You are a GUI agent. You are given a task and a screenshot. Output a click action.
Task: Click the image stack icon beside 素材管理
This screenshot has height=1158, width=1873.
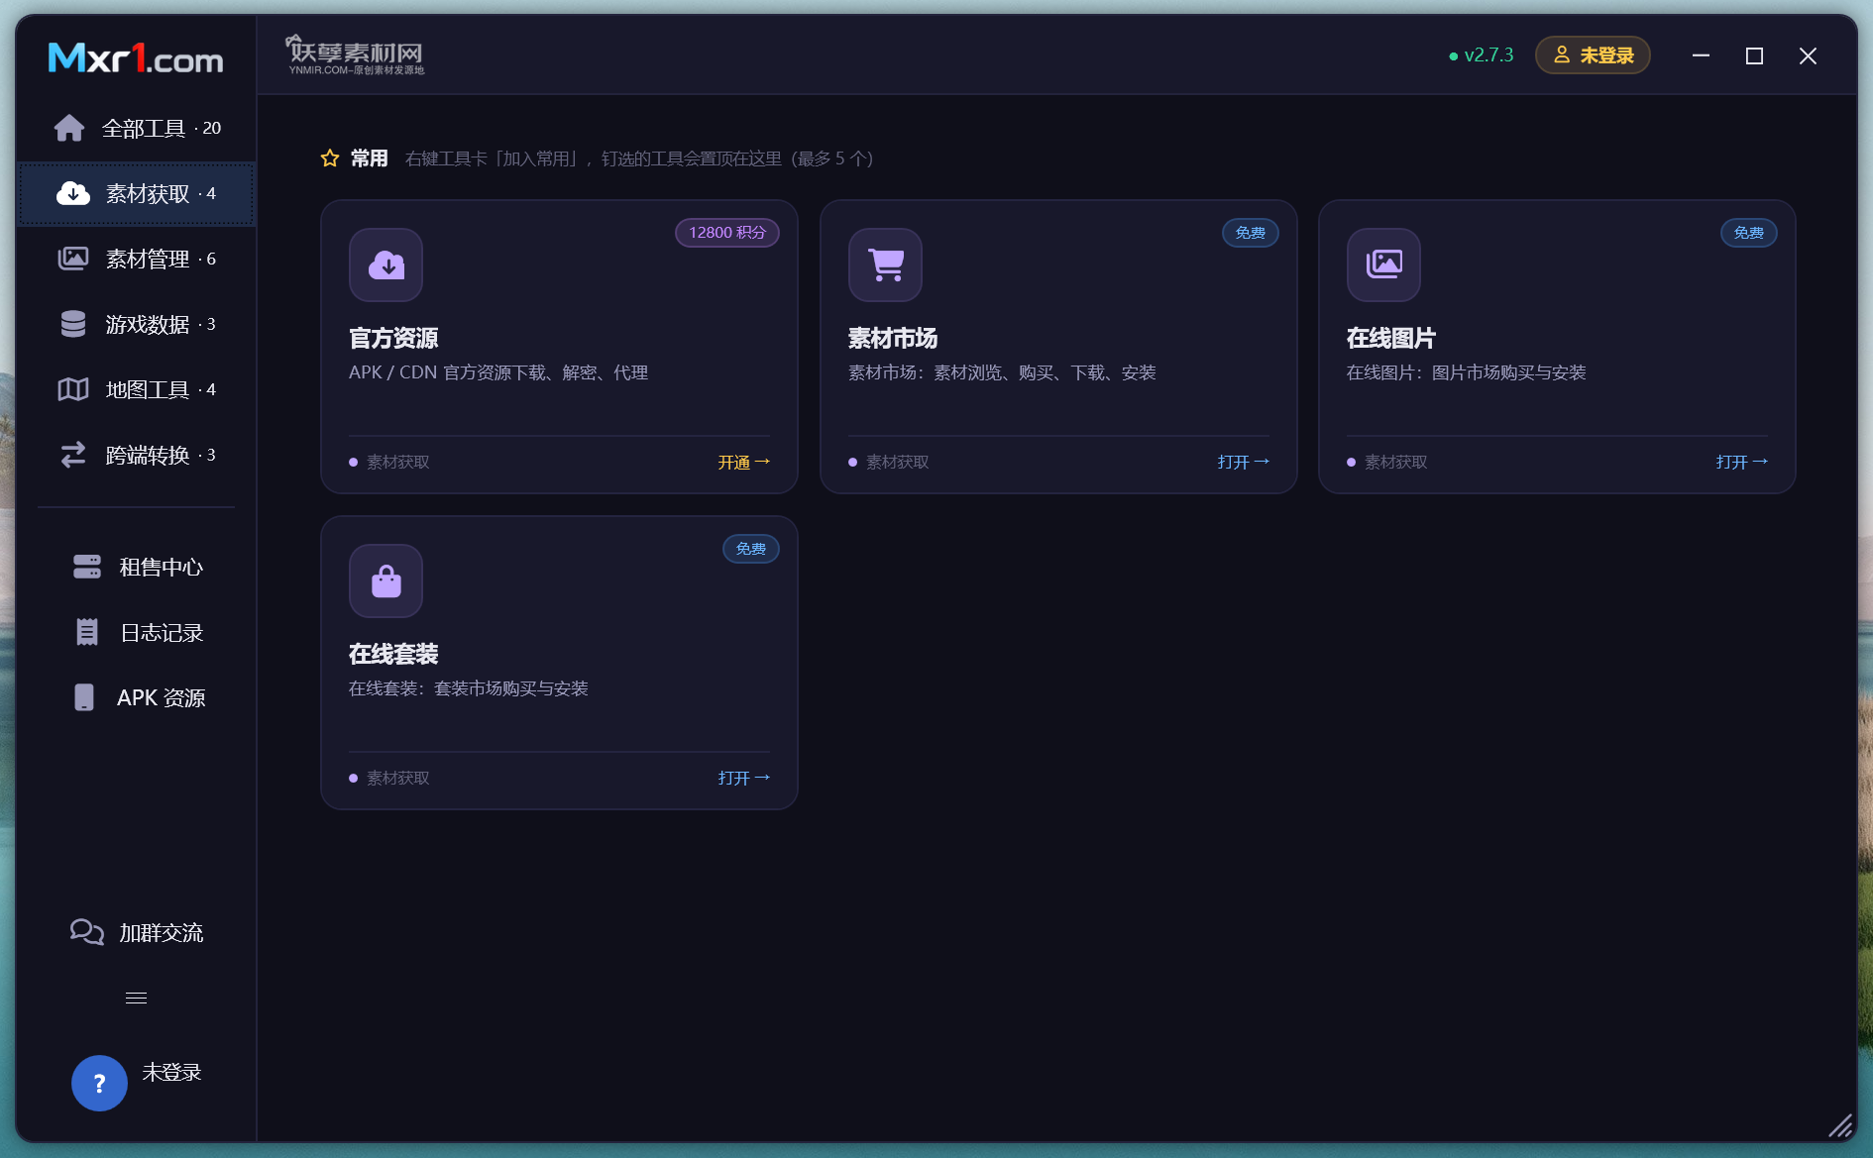click(x=73, y=259)
